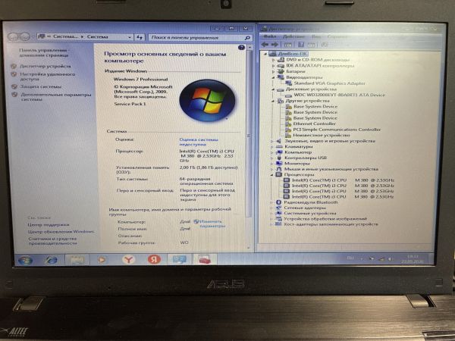Open the Защита системы link
This screenshot has width=455, height=341.
click(x=41, y=86)
